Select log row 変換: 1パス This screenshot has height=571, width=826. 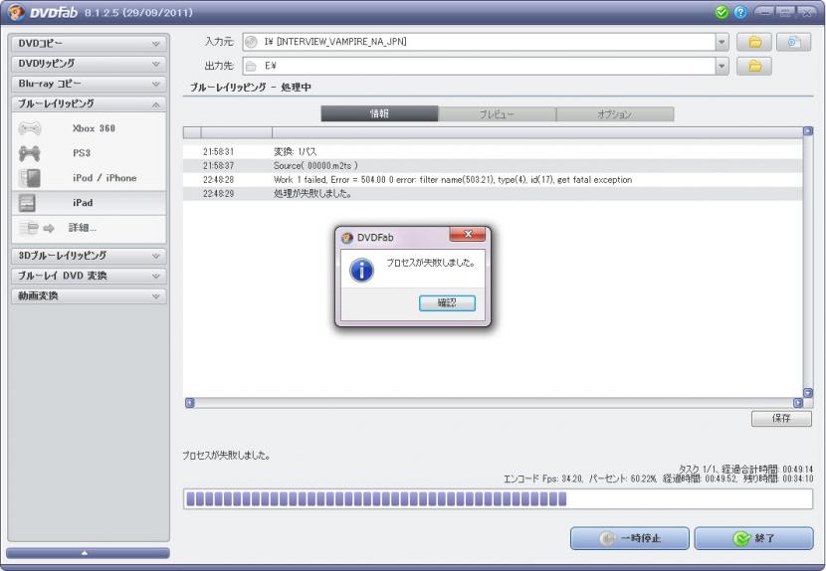coord(493,152)
